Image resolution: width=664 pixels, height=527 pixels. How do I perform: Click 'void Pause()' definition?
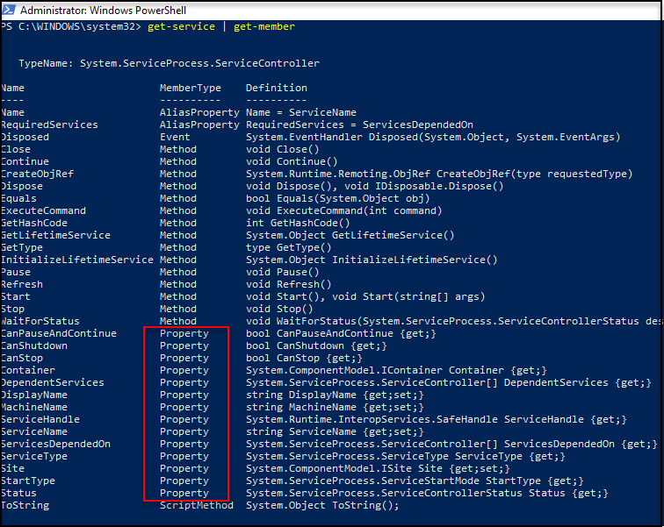(283, 272)
